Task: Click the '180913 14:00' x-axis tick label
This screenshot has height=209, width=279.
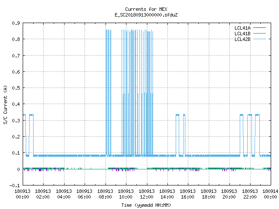Action: [167, 194]
